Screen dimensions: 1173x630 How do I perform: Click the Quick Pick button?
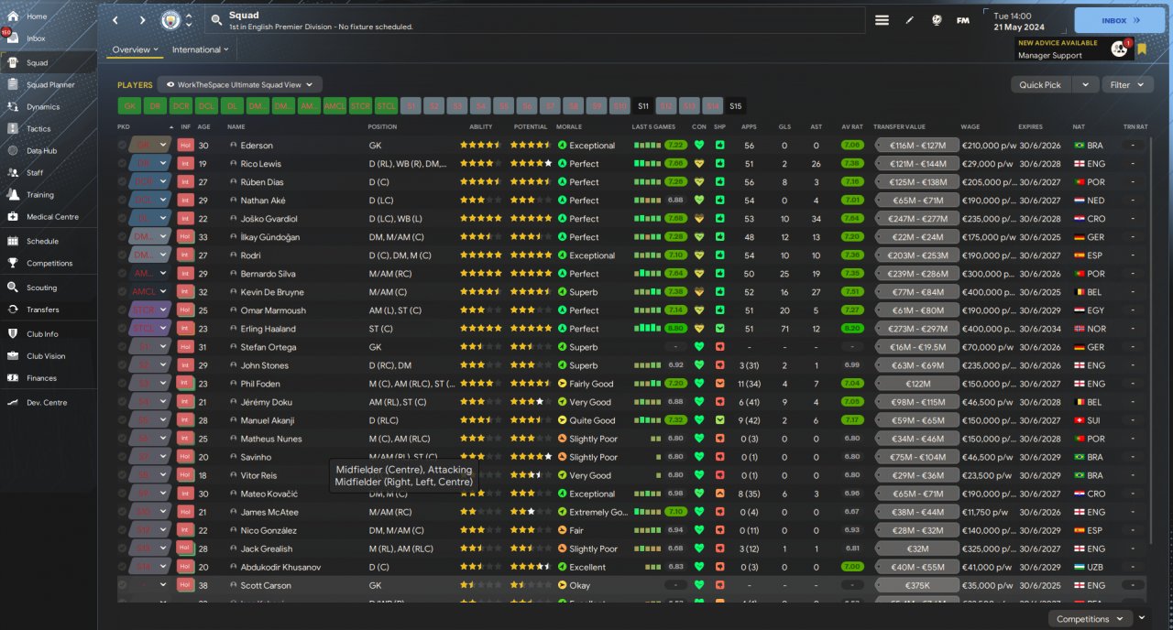(x=1040, y=84)
